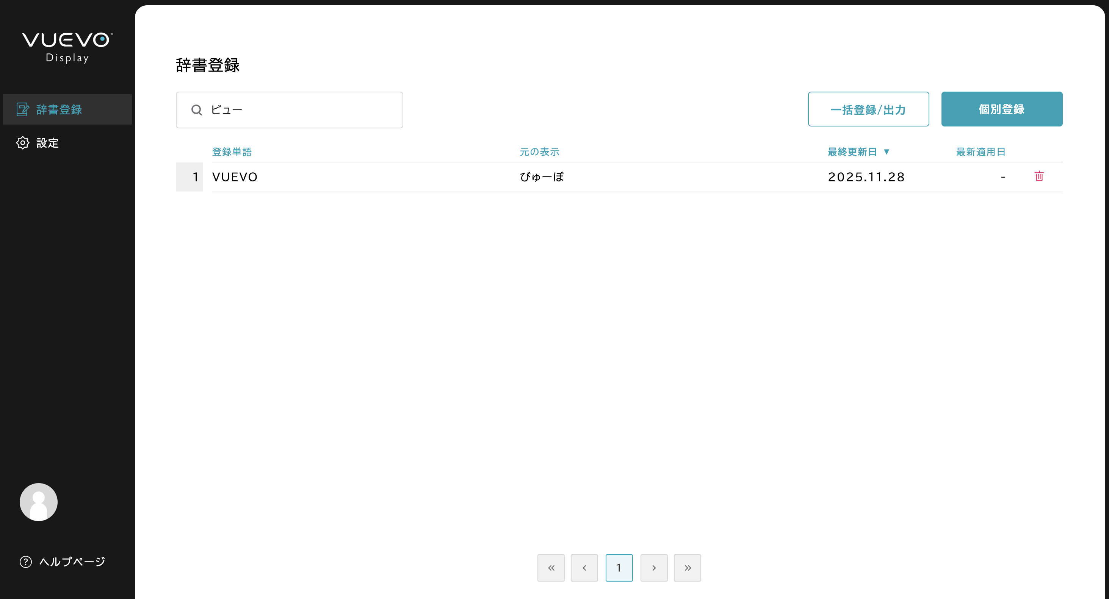
Task: Jump to first page with double-left arrows
Action: point(551,568)
